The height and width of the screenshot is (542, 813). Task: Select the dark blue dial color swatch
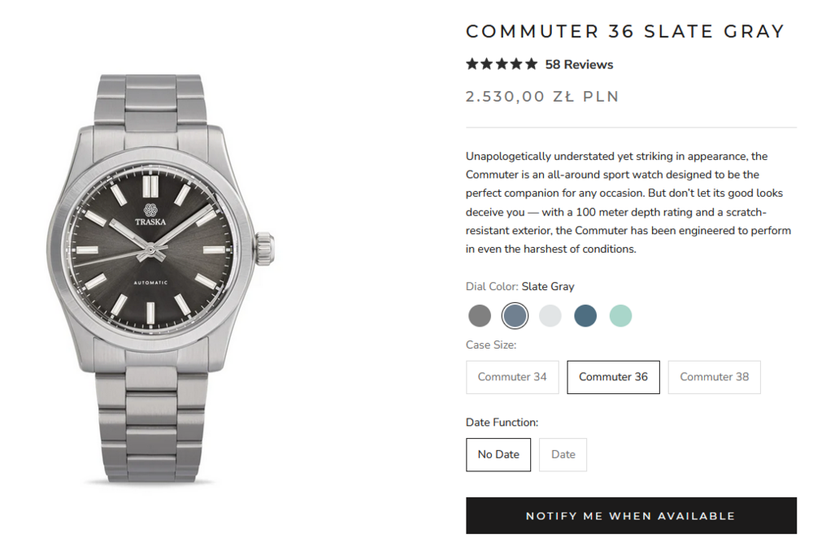point(585,315)
